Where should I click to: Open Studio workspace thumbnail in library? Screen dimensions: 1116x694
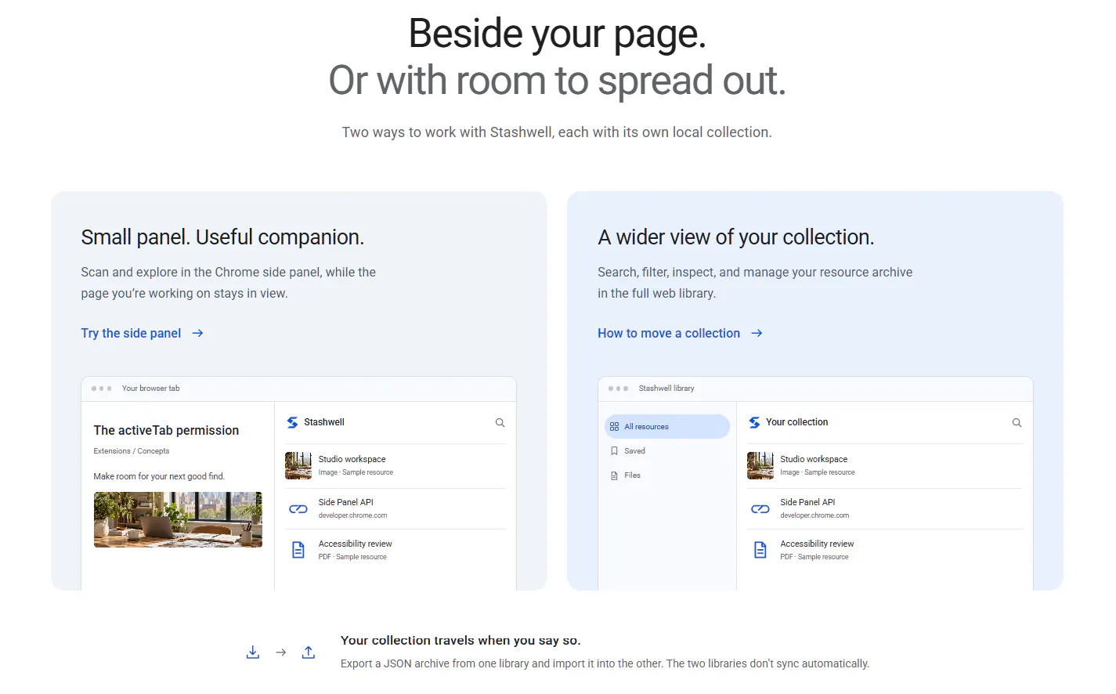click(760, 465)
